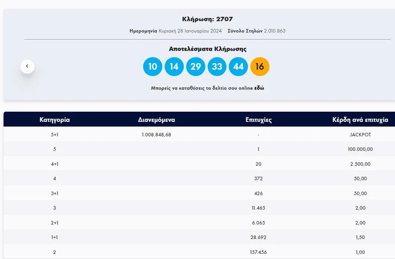Select the distributed amount 1.008.848,68
Viewport: 395px width, 259px height.
point(156,134)
